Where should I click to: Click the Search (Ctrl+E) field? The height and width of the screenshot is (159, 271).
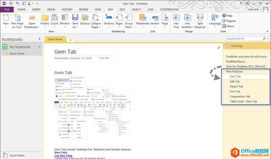(244, 39)
